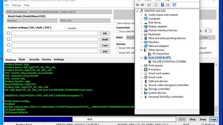Click the Properties sheet icon in Device Manager toolbar
The width and height of the screenshot is (223, 125).
click(x=156, y=5)
